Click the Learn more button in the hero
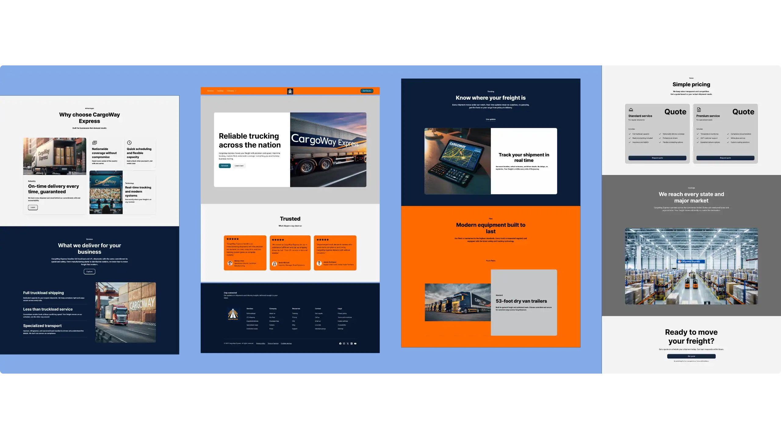The width and height of the screenshot is (781, 439). 239,166
